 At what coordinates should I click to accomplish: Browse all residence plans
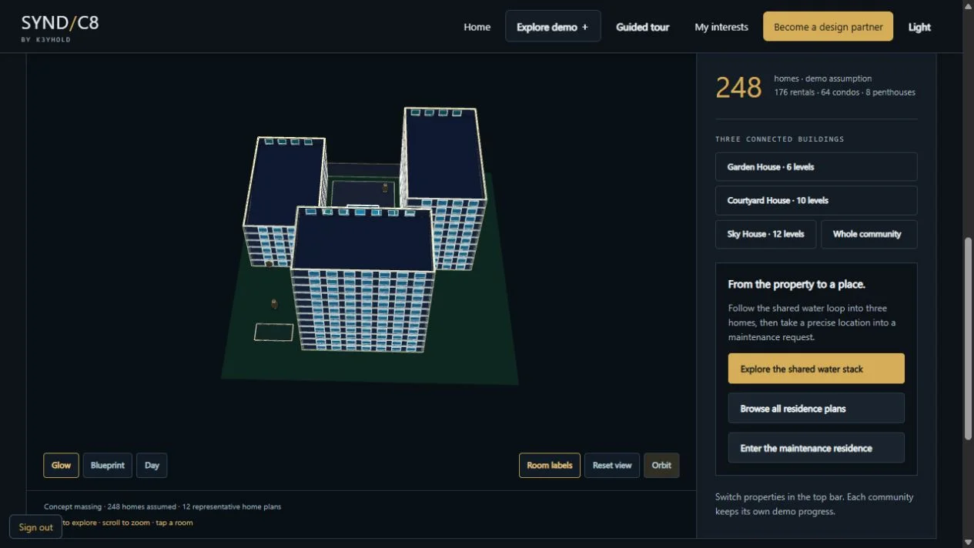coord(816,409)
